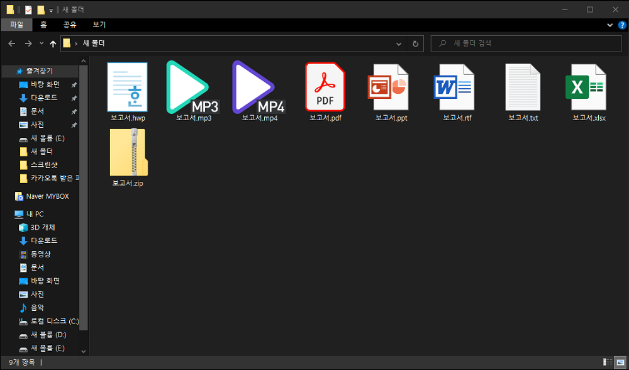
Task: Click the New folder icon in title bar
Action: pos(40,9)
